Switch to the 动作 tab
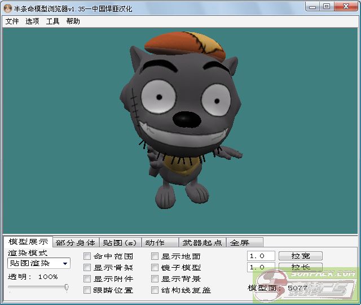Image resolution: width=361 pixels, height=305 pixels. pyautogui.click(x=155, y=243)
